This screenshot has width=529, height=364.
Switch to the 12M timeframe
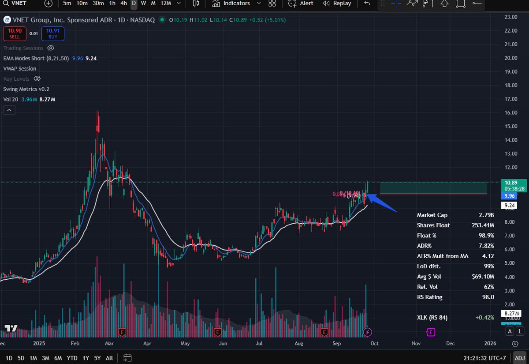coord(166,3)
